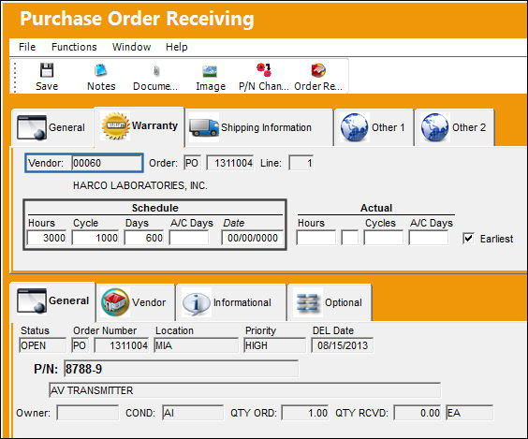The height and width of the screenshot is (439, 528).
Task: Open the Optional tab
Action: coord(330,302)
